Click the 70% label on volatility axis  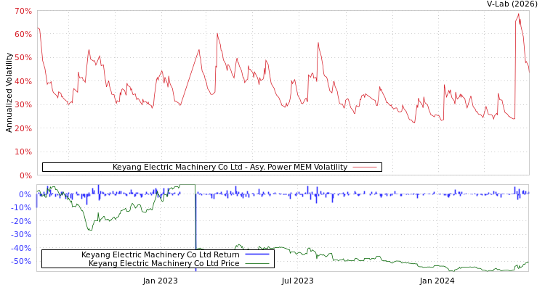click(x=23, y=12)
